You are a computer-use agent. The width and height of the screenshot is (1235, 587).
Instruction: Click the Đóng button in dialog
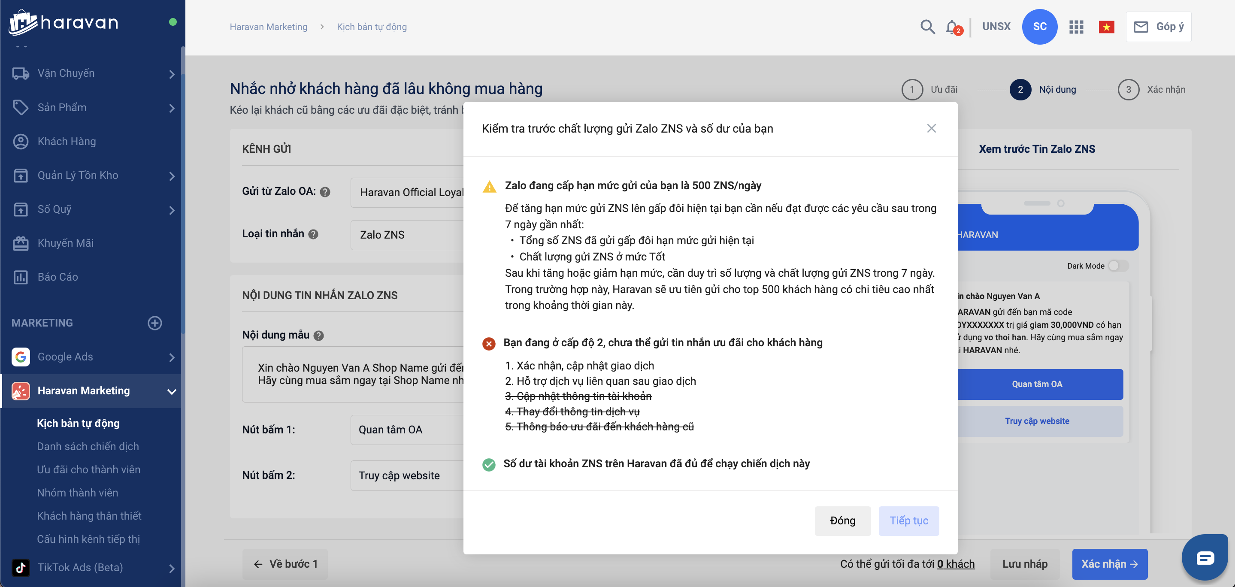coord(842,521)
